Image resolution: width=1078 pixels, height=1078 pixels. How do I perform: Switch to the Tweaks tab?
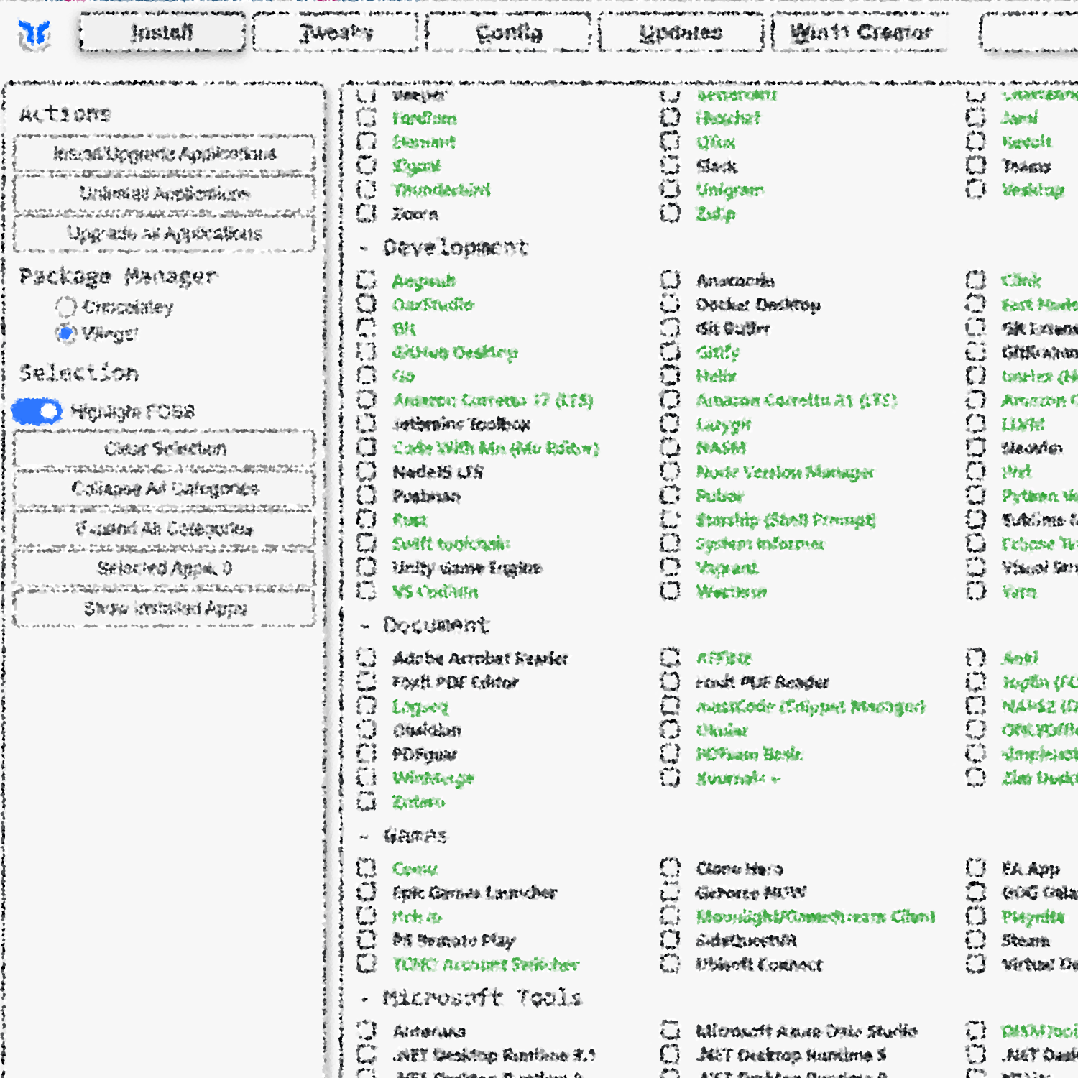pyautogui.click(x=336, y=33)
